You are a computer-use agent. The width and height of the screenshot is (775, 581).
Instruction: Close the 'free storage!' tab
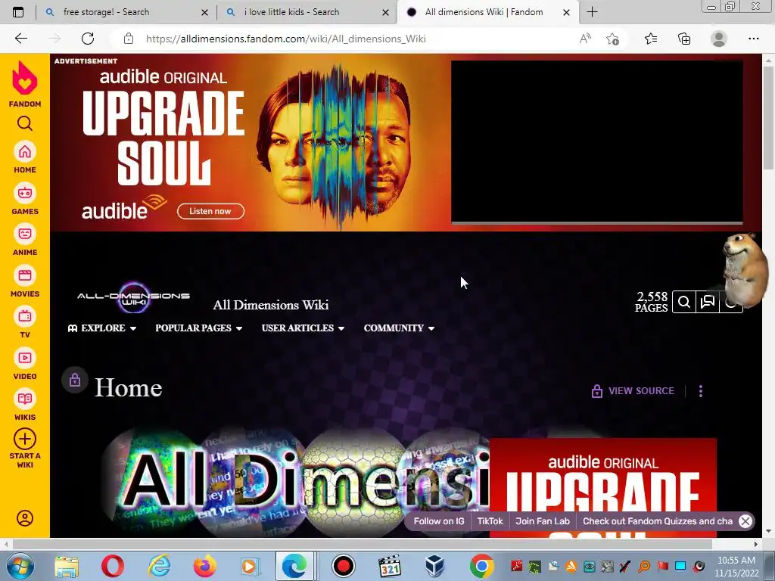pyautogui.click(x=204, y=12)
